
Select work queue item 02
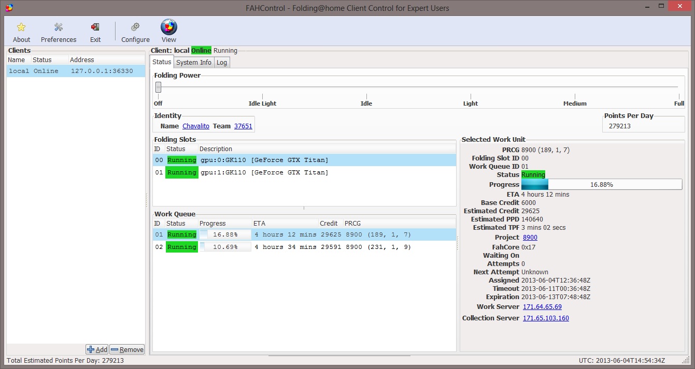coord(304,247)
